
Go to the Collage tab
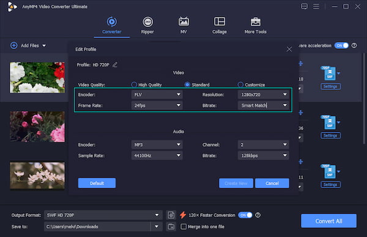(220, 26)
